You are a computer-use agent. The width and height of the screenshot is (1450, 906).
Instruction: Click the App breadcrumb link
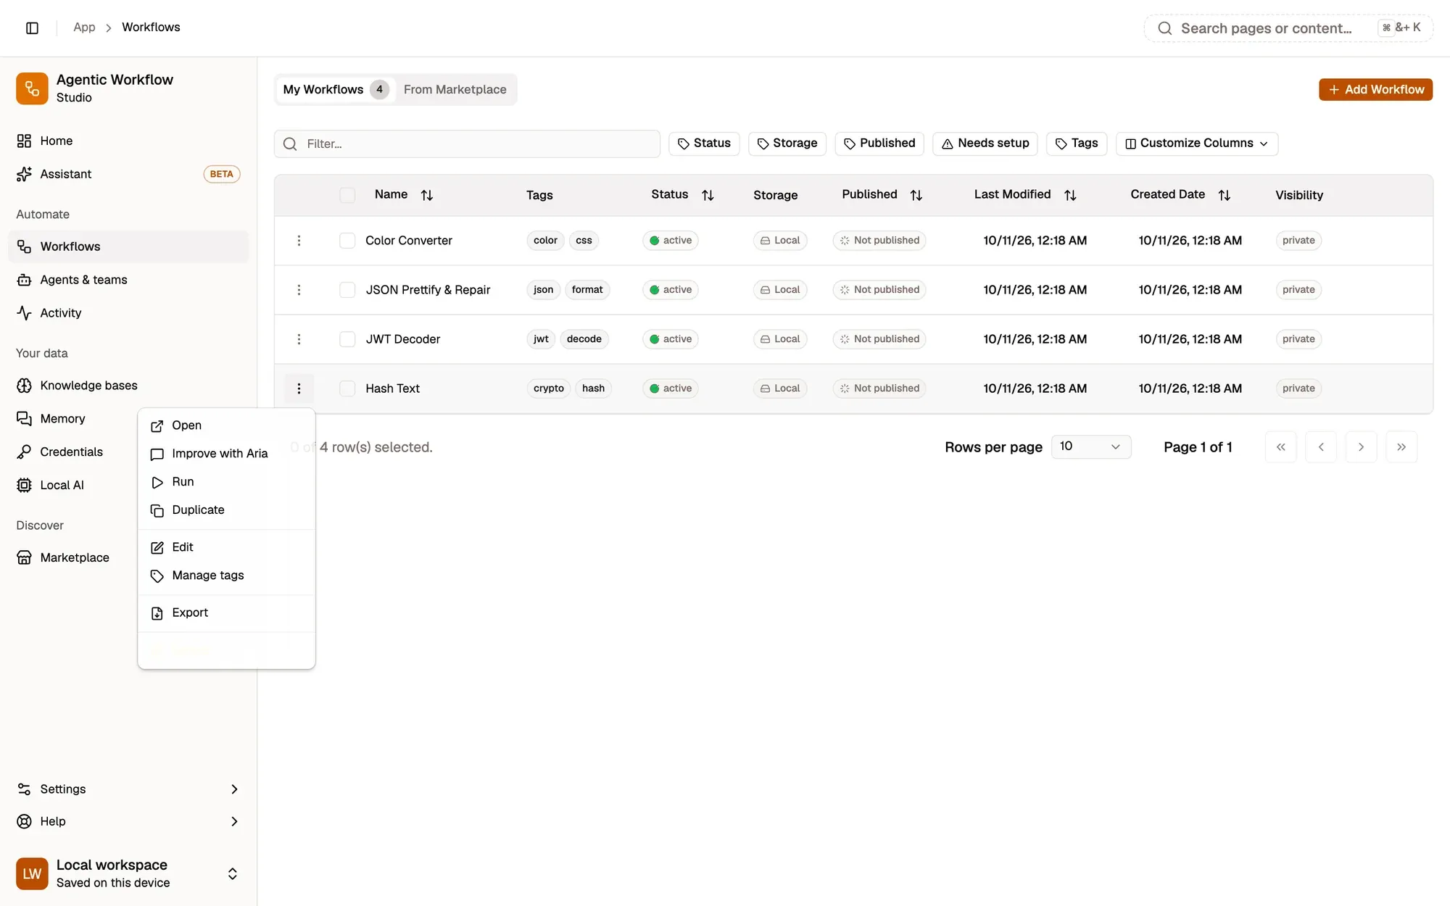click(x=84, y=28)
